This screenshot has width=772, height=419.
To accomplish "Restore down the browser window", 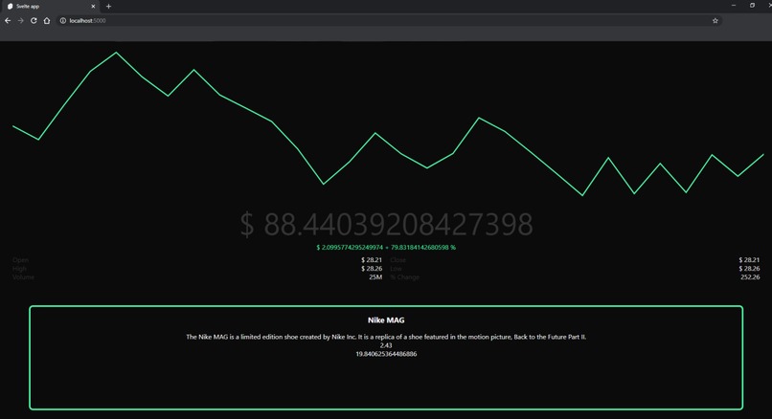I will click(x=752, y=6).
